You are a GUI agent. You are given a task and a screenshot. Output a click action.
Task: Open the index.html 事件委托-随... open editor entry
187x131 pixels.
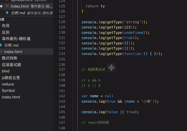(27, 6)
